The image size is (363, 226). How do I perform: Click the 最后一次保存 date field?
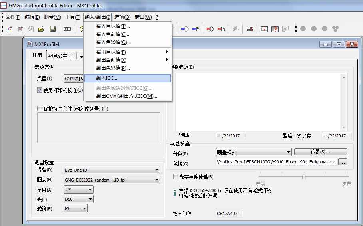(337, 135)
